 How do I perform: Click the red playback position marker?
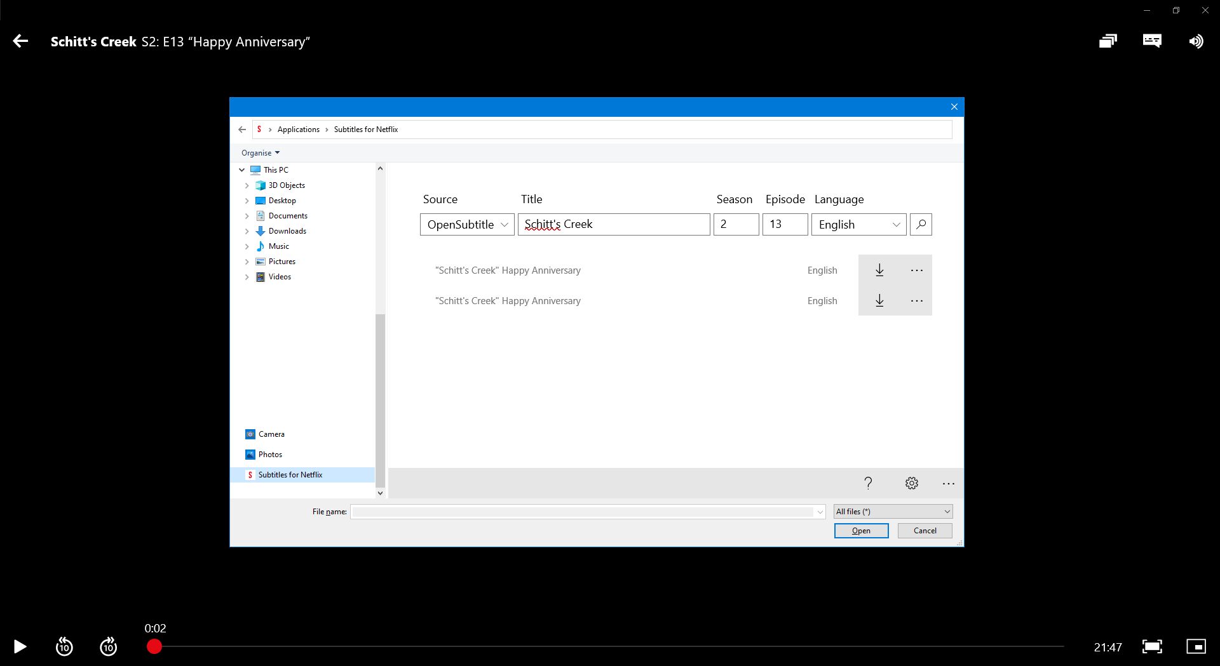(x=154, y=646)
